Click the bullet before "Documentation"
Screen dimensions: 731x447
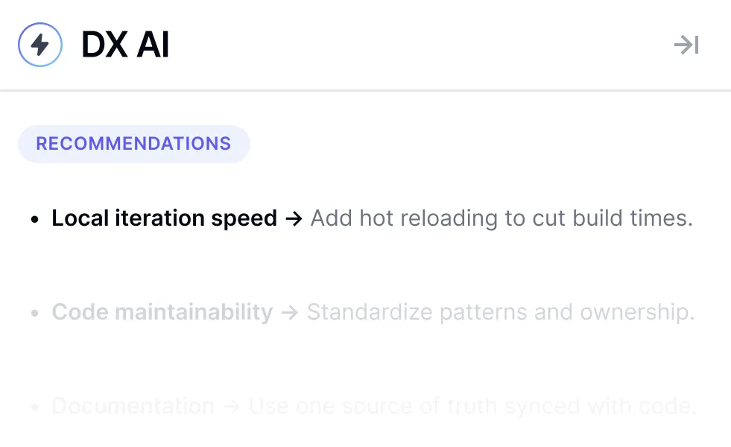(x=34, y=408)
